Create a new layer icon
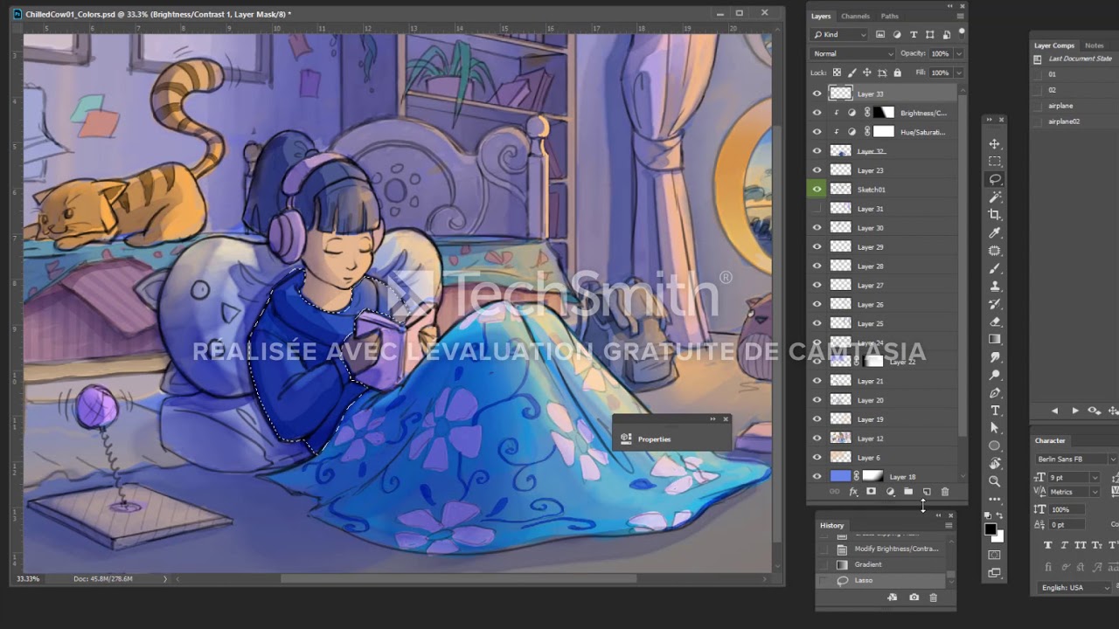This screenshot has width=1119, height=629. pos(927,492)
